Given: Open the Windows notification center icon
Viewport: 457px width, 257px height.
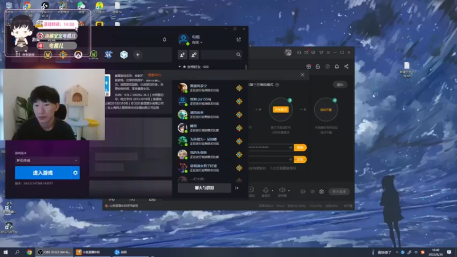Looking at the screenshot, I should coord(449,252).
